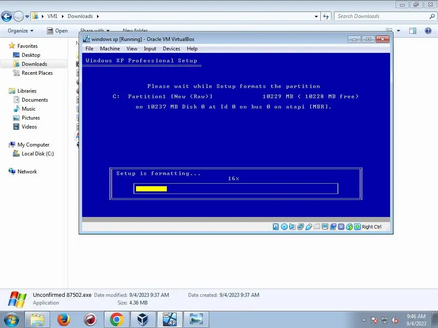Click the virtualization features V indicator
The image size is (438, 328).
(x=341, y=227)
